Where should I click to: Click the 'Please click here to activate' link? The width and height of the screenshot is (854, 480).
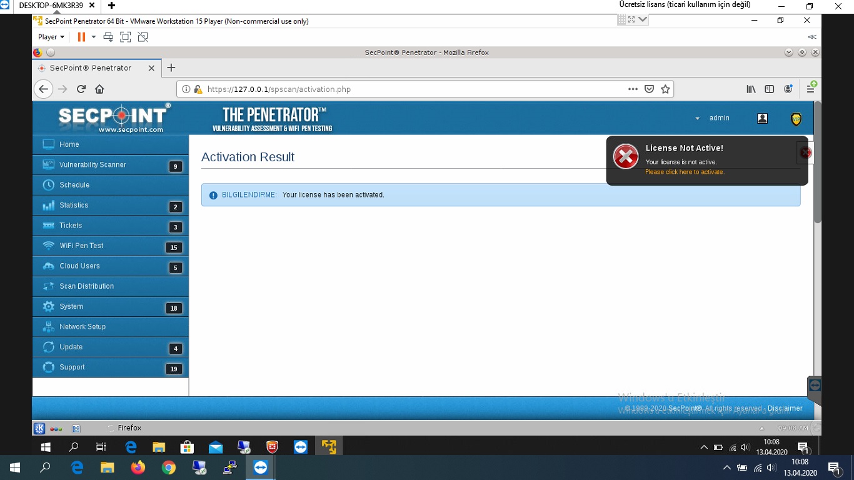coord(685,172)
